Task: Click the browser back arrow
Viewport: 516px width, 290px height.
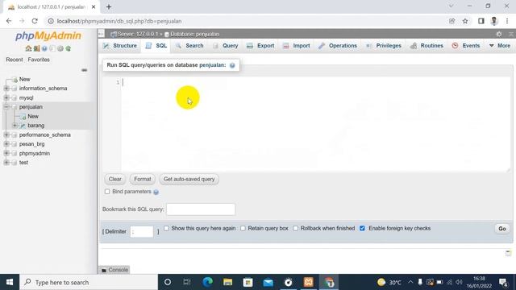Action: click(9, 21)
